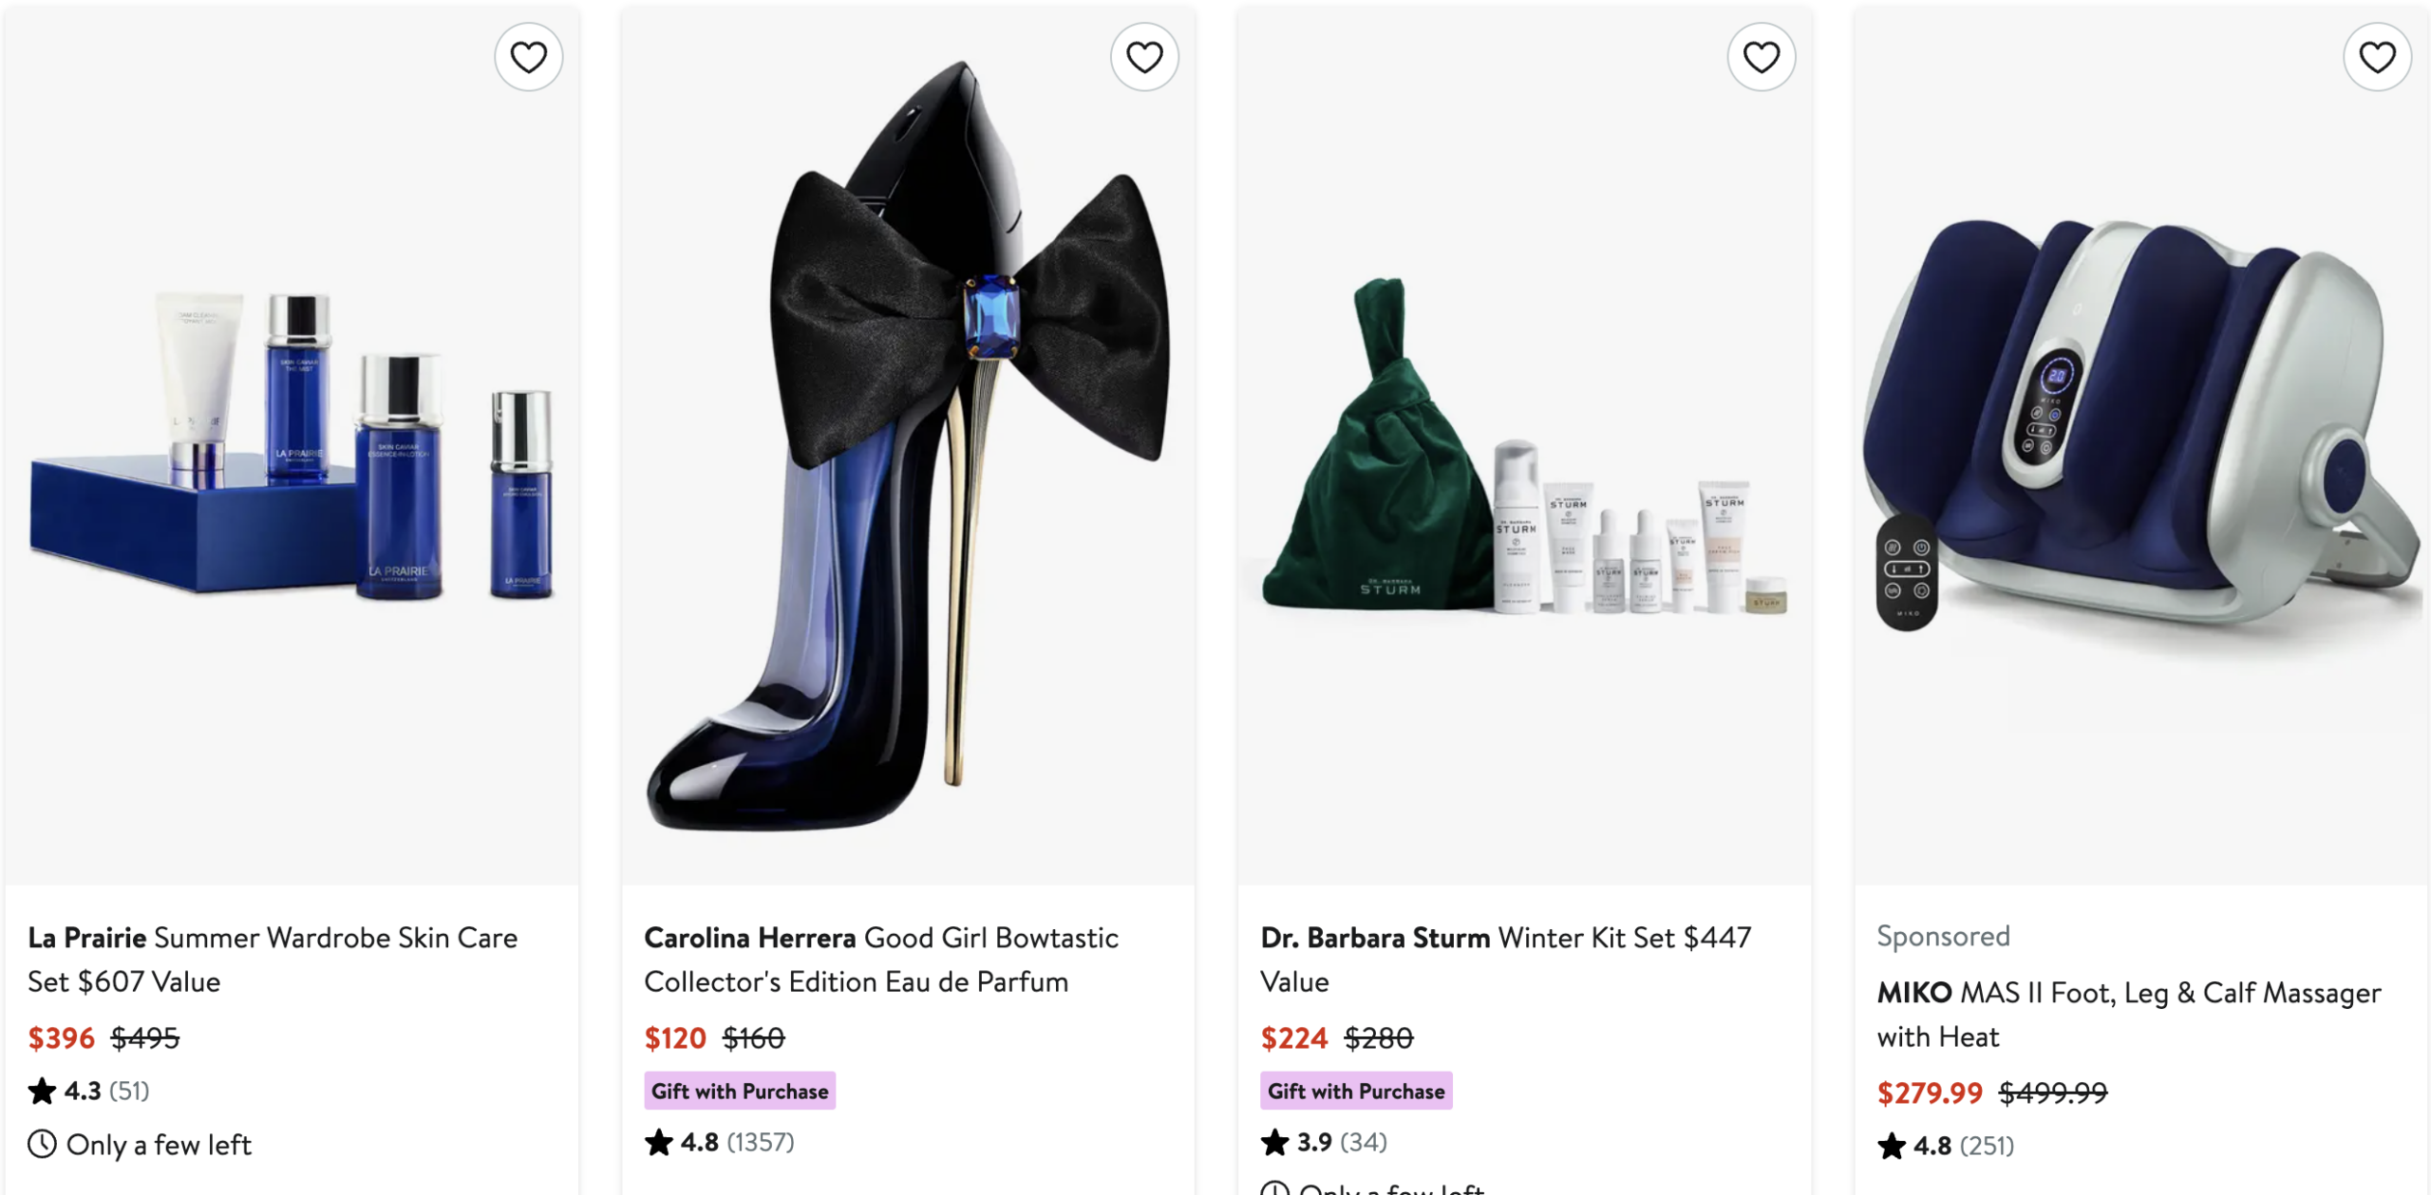Click Gift with Purchase badge under $120 price
The width and height of the screenshot is (2431, 1195).
pos(740,1091)
